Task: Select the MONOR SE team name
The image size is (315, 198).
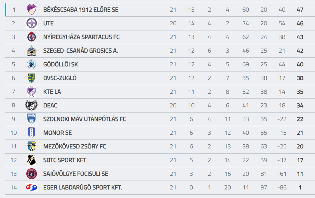Action: 57,133
